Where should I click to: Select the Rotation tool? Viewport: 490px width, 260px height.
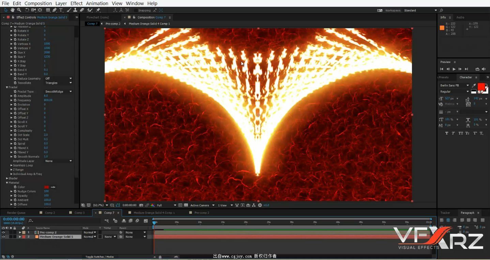[27, 10]
